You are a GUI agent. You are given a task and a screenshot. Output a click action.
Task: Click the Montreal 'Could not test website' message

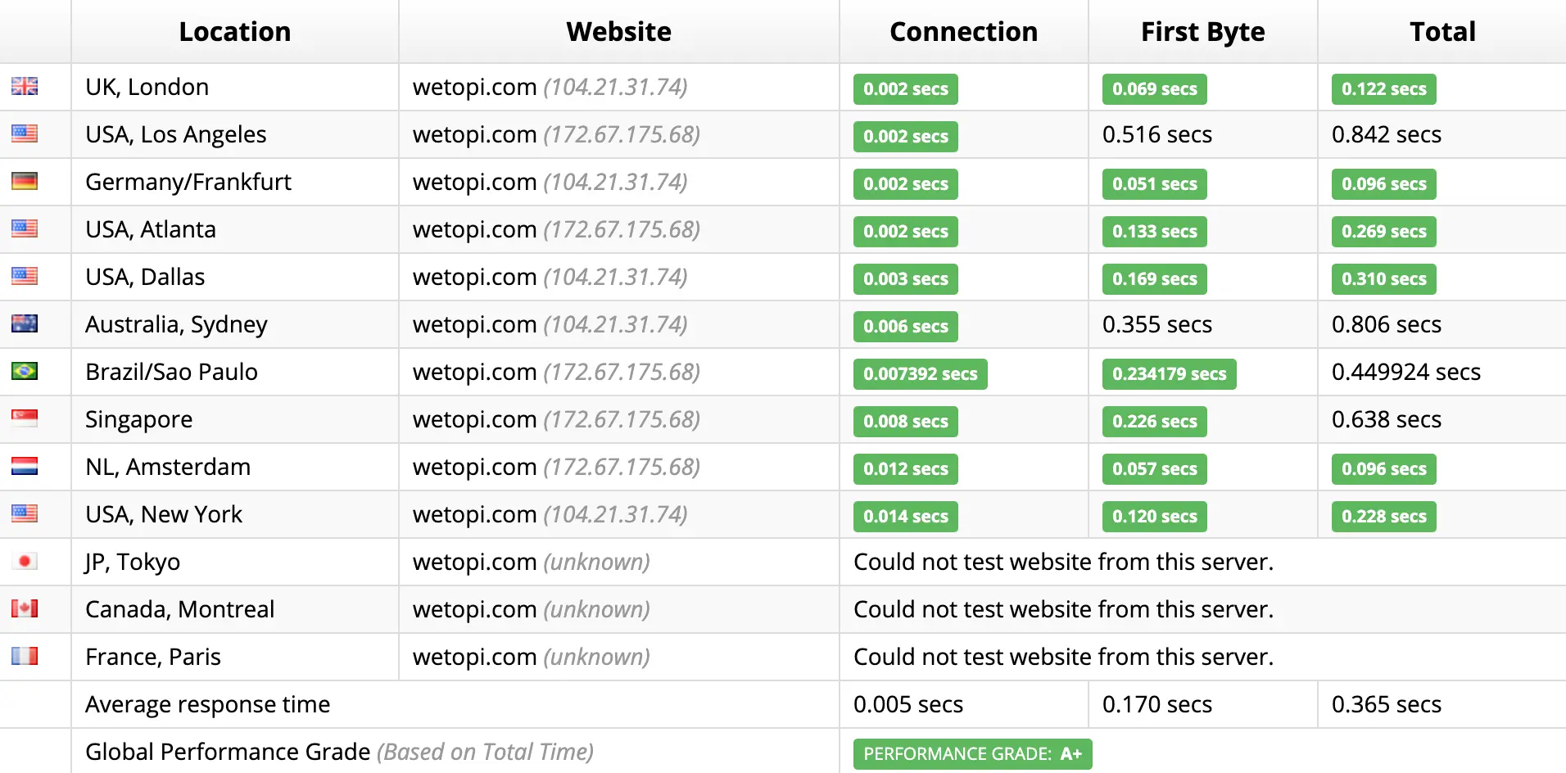coord(1064,609)
